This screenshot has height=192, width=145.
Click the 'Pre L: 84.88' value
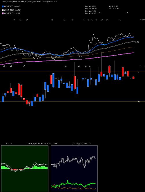point(91,11)
